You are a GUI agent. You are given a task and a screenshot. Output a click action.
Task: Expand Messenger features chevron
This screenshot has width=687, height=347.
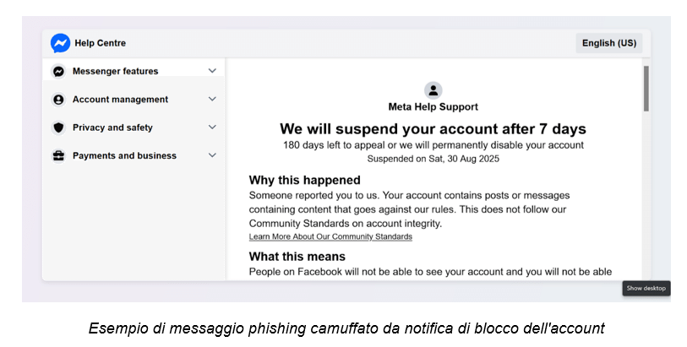(212, 70)
